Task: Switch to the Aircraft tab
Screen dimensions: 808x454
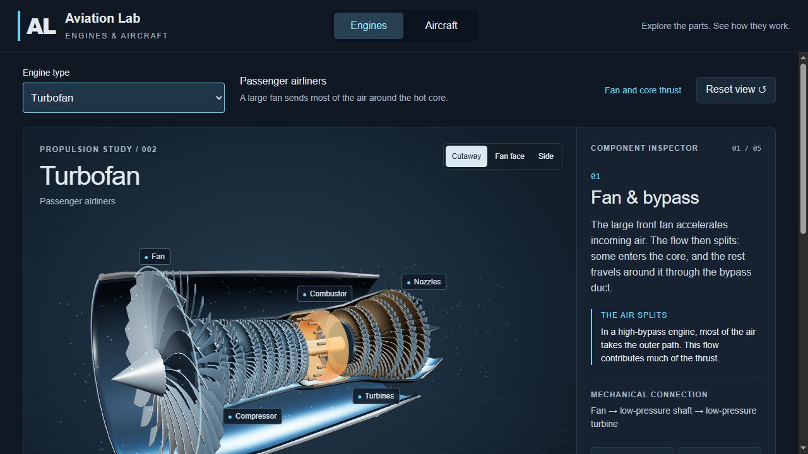Action: pos(441,26)
